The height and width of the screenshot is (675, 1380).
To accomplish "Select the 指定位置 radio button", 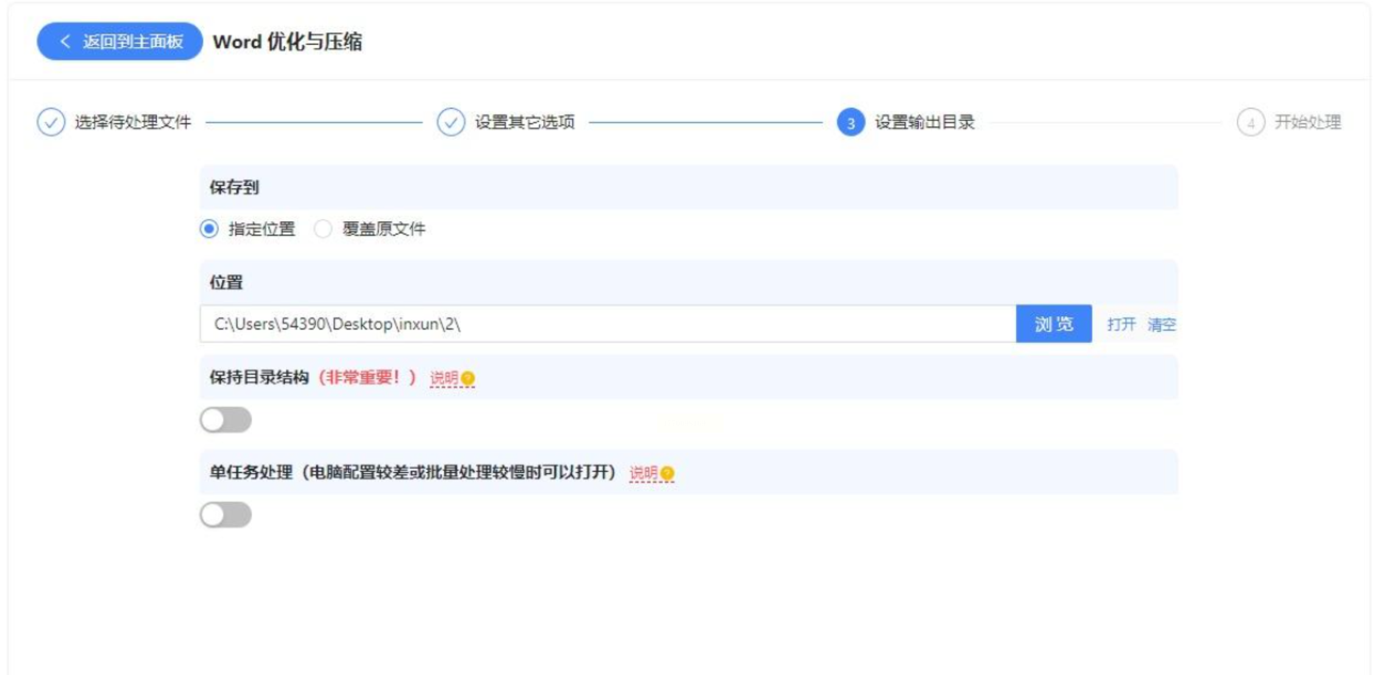I will coord(209,229).
